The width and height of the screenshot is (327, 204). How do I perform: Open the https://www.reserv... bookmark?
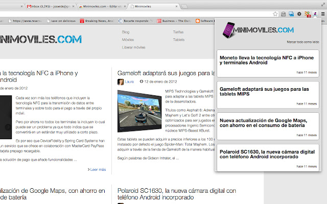[25, 21]
